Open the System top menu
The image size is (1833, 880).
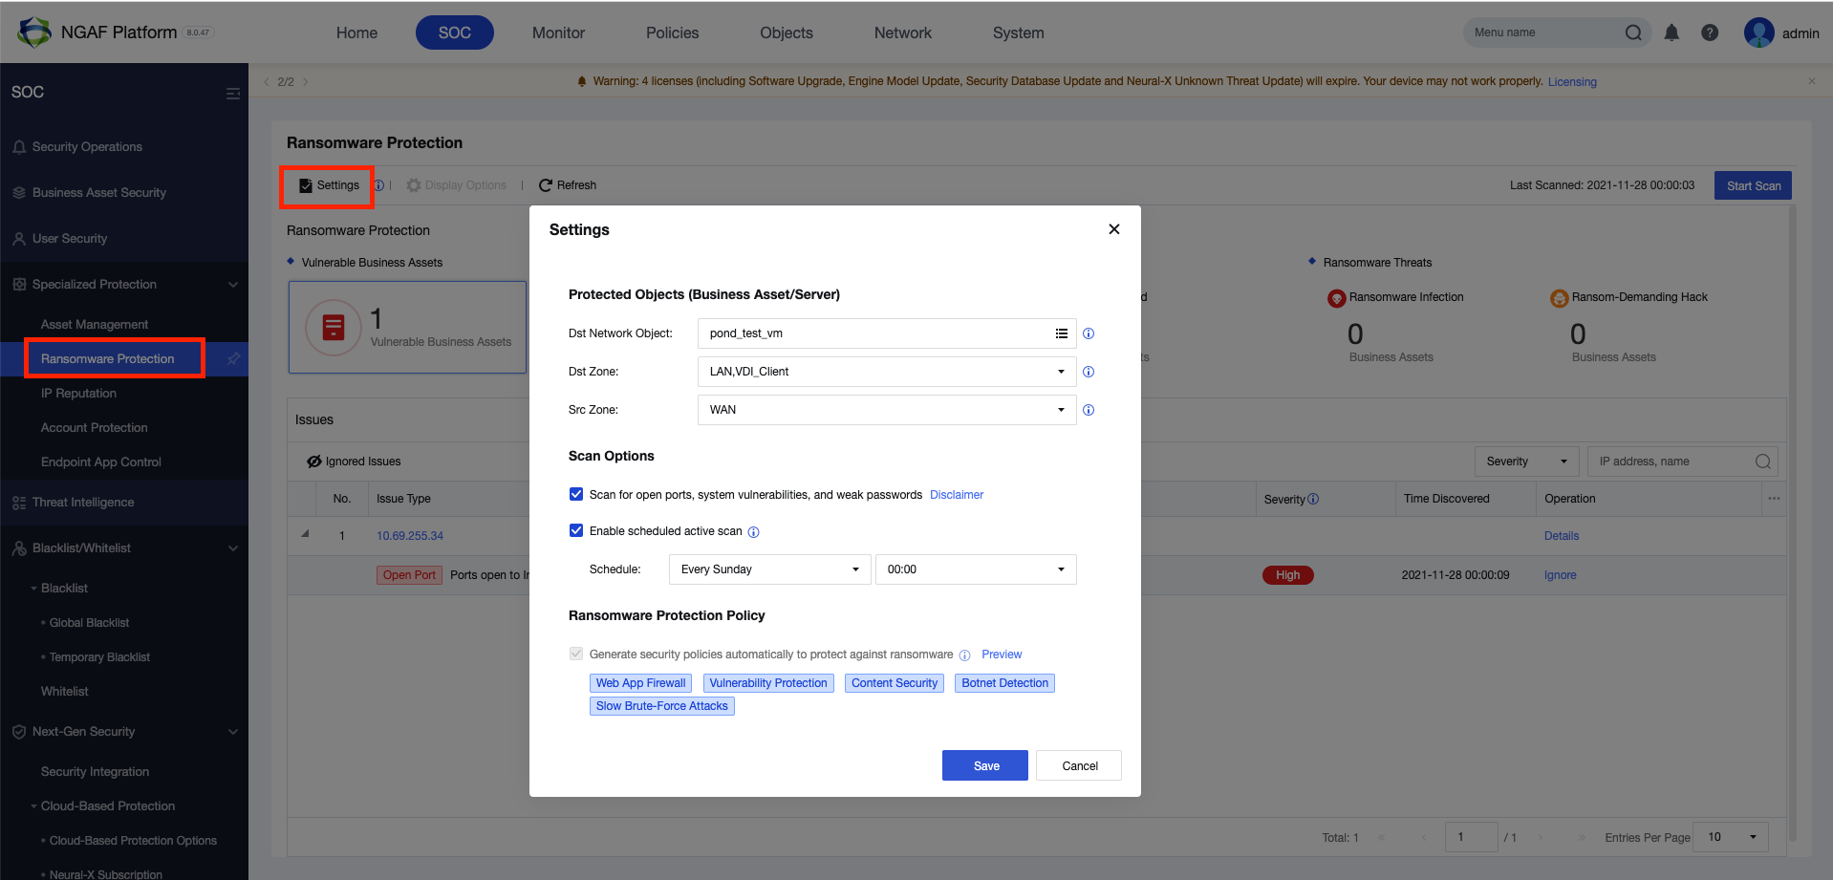pyautogui.click(x=1018, y=32)
